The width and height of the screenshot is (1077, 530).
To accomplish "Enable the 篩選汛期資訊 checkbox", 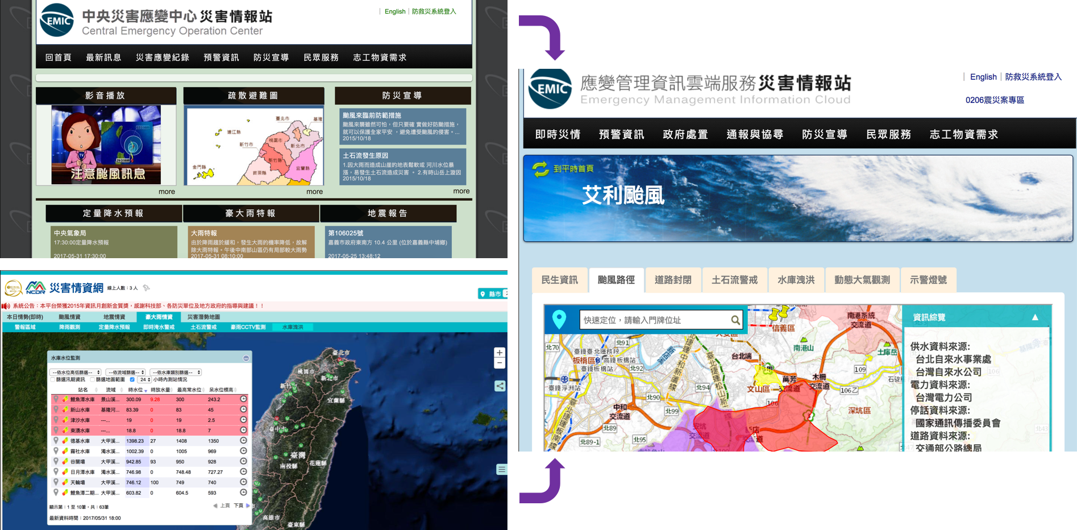I will click(53, 379).
